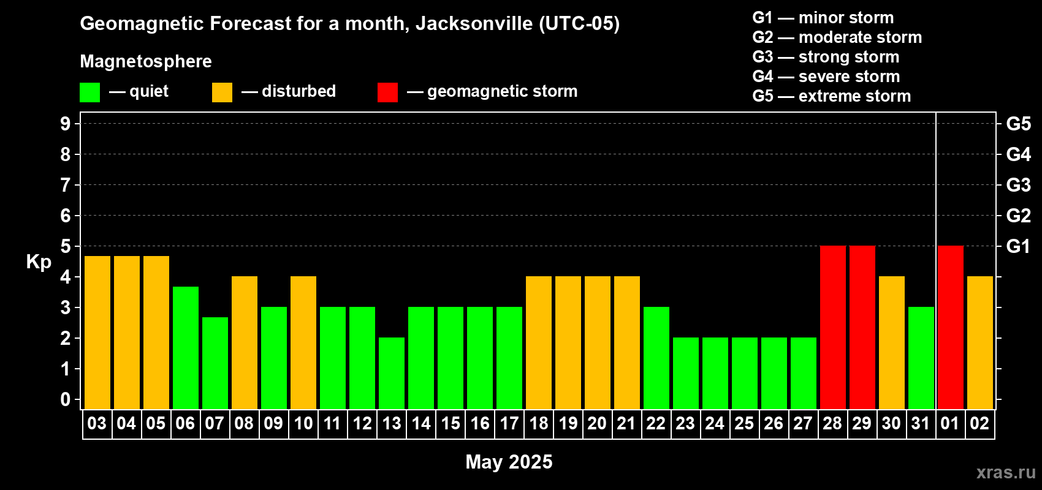Click Kp value 9 on left axis
The height and width of the screenshot is (490, 1042).
pos(66,124)
